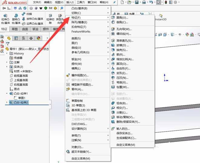Viewport: 200px width, 163px height.
Task: Open 孔向导(W) hole wizard
Action: (132, 29)
